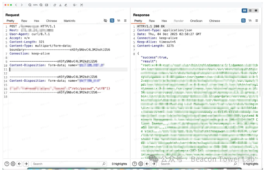
Task: Go forward with the viewer's next arrow
Action: click(22, 5)
